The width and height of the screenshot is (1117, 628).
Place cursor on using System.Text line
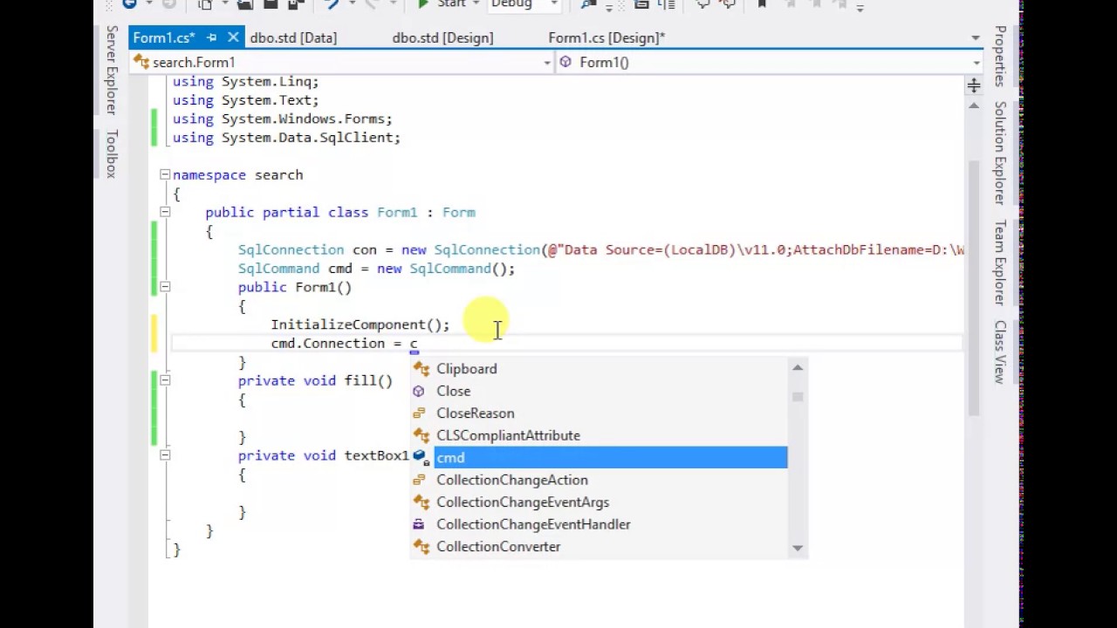pos(245,100)
